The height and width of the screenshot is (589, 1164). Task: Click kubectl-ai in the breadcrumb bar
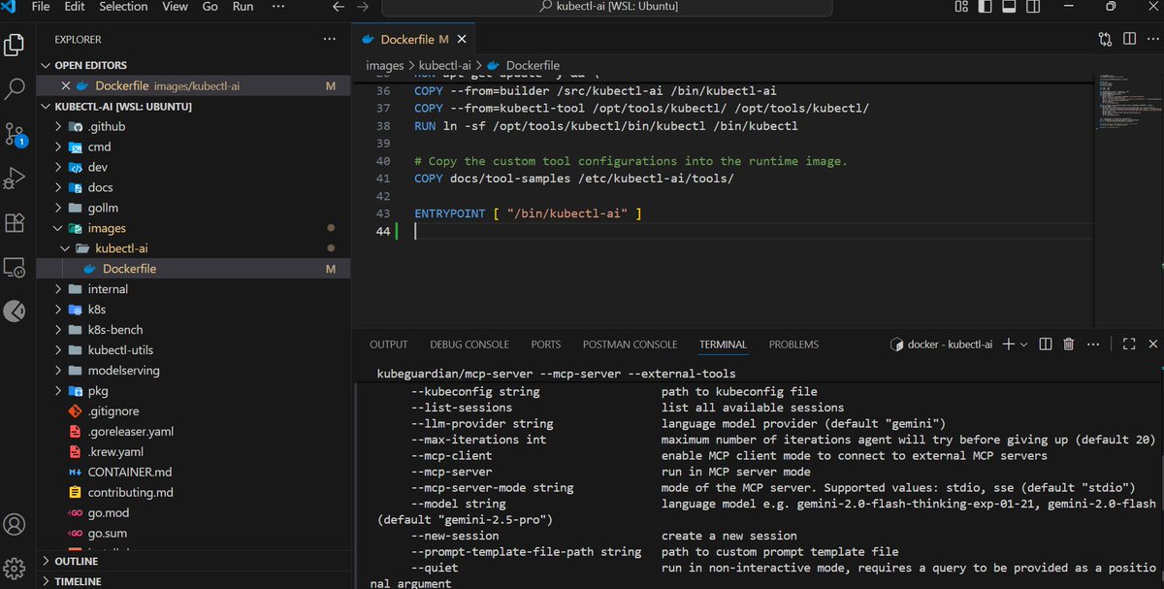(446, 65)
